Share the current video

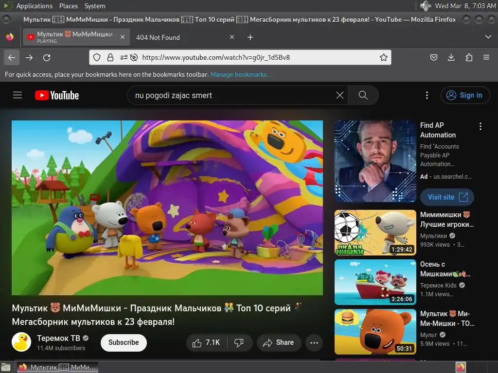(x=279, y=342)
